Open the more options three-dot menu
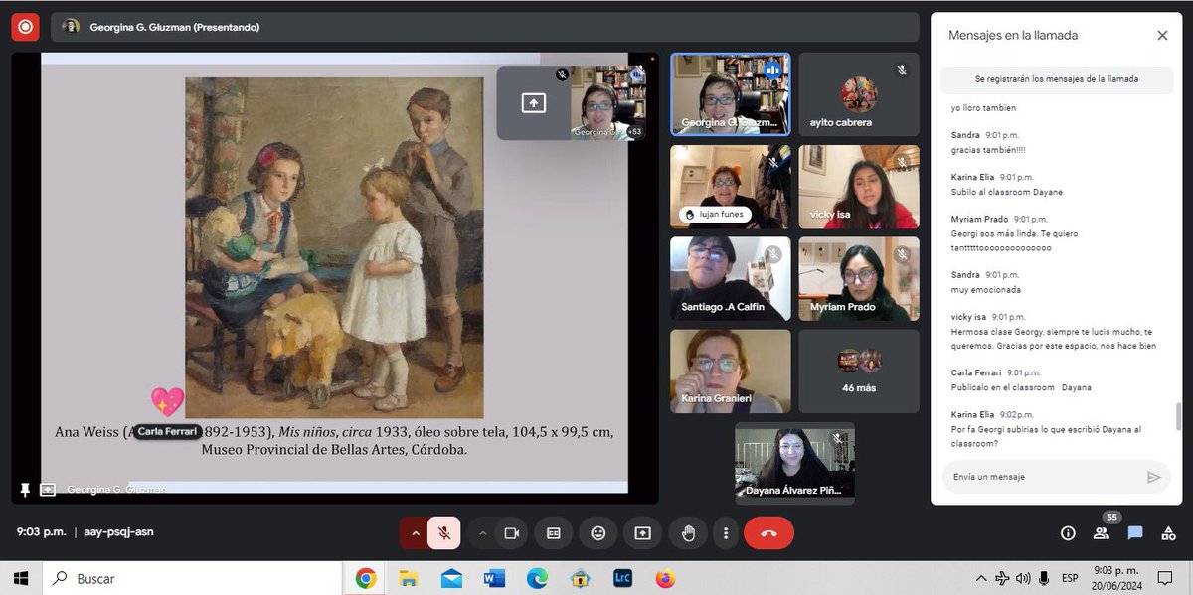Screen dimensions: 1193x595 725,533
